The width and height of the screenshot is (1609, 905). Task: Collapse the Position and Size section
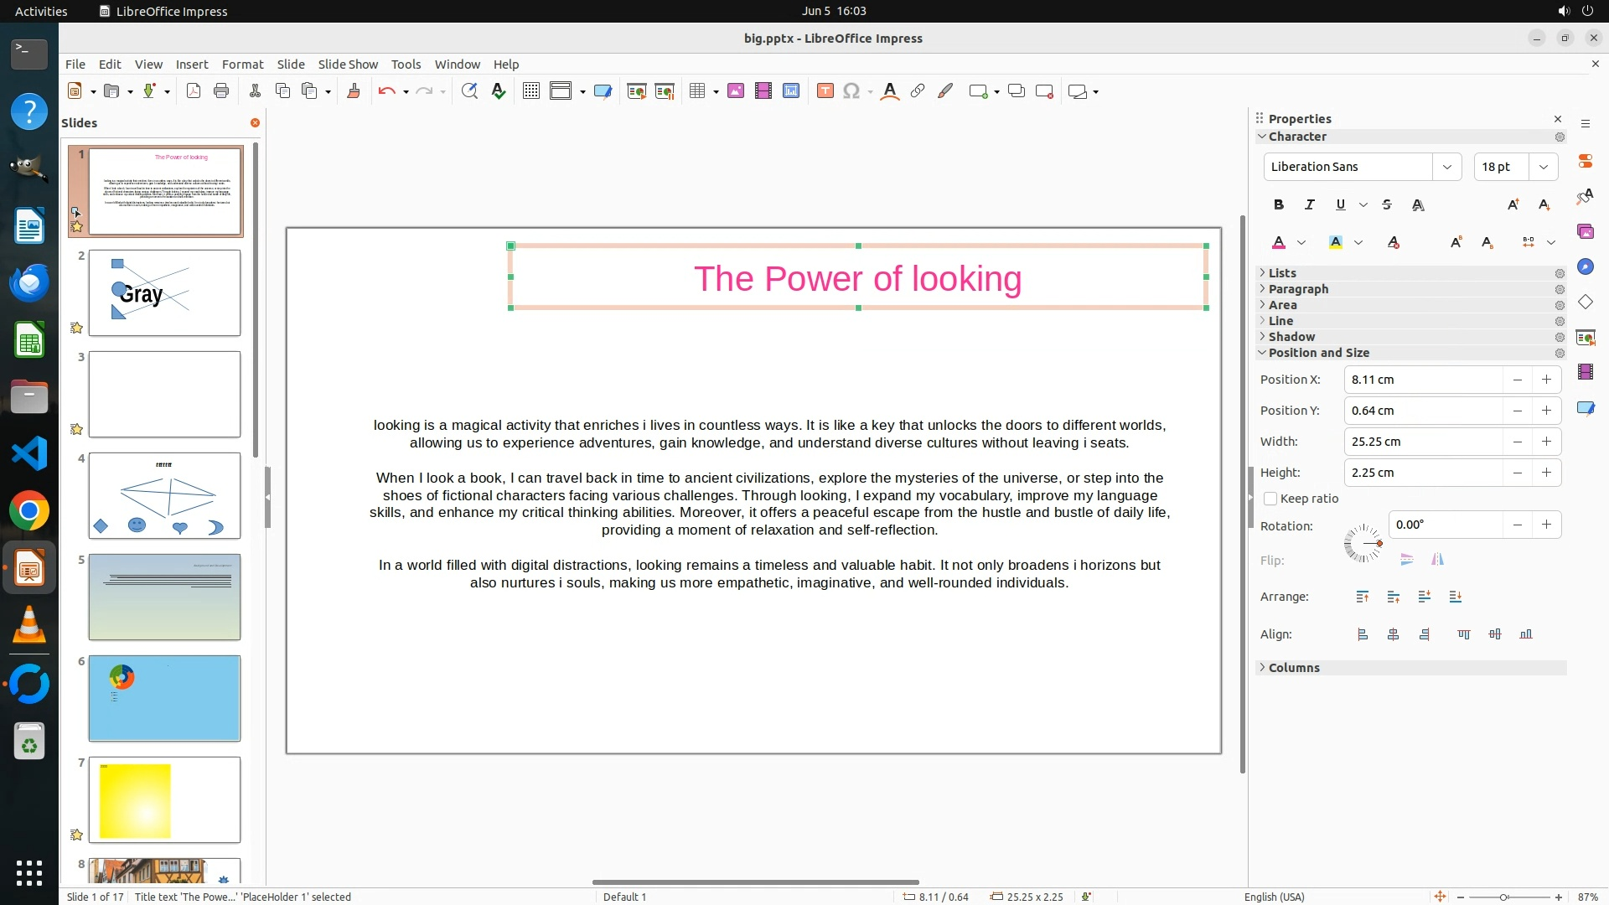tap(1318, 353)
